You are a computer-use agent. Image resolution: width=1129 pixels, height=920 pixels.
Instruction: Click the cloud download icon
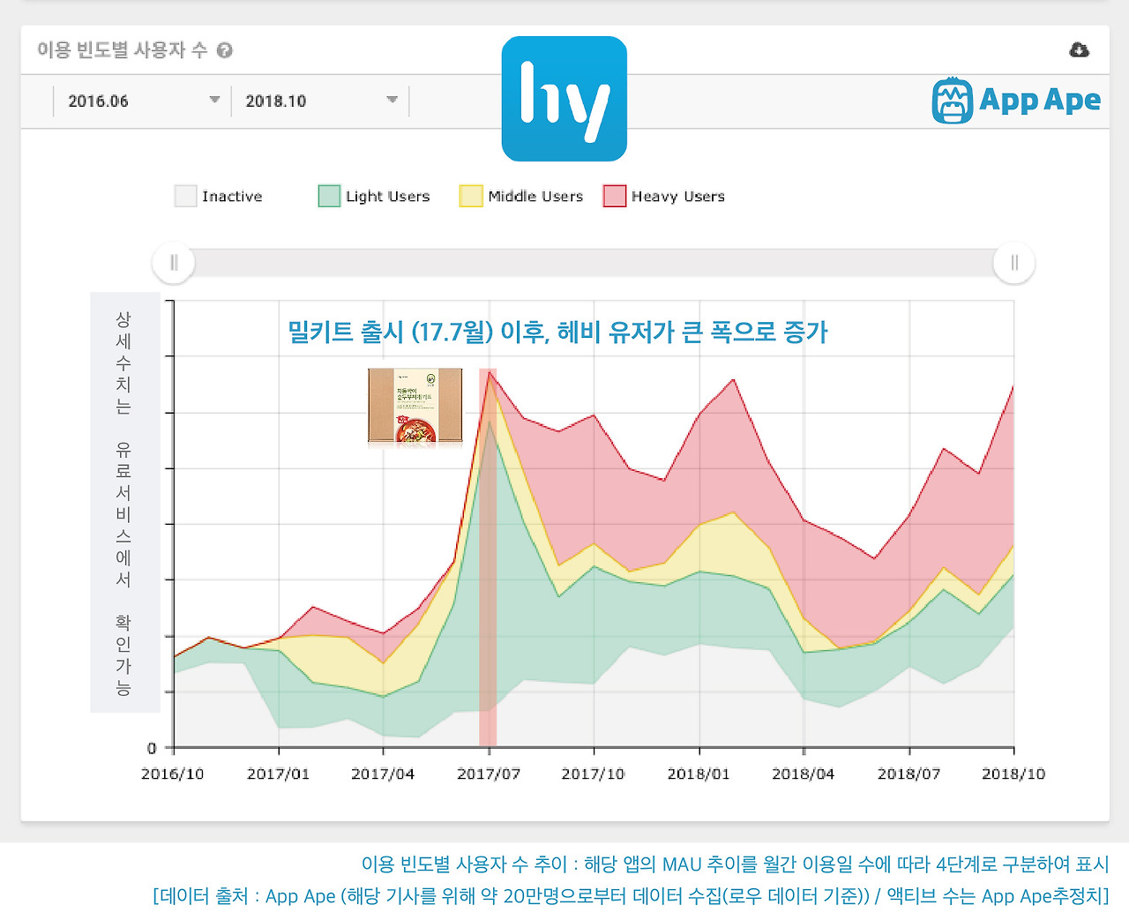point(1079,50)
